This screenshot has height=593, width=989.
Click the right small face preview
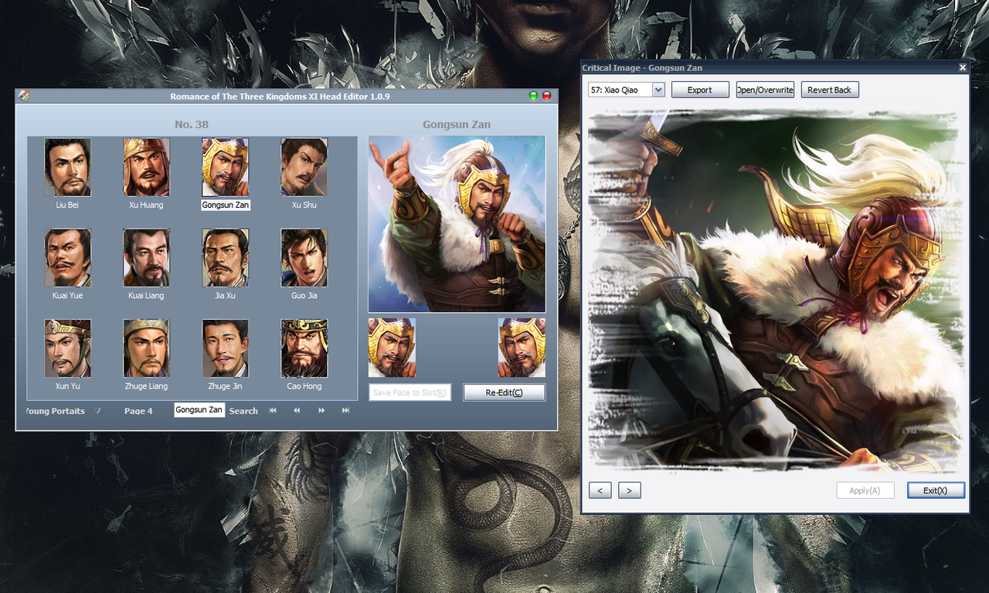coord(522,347)
